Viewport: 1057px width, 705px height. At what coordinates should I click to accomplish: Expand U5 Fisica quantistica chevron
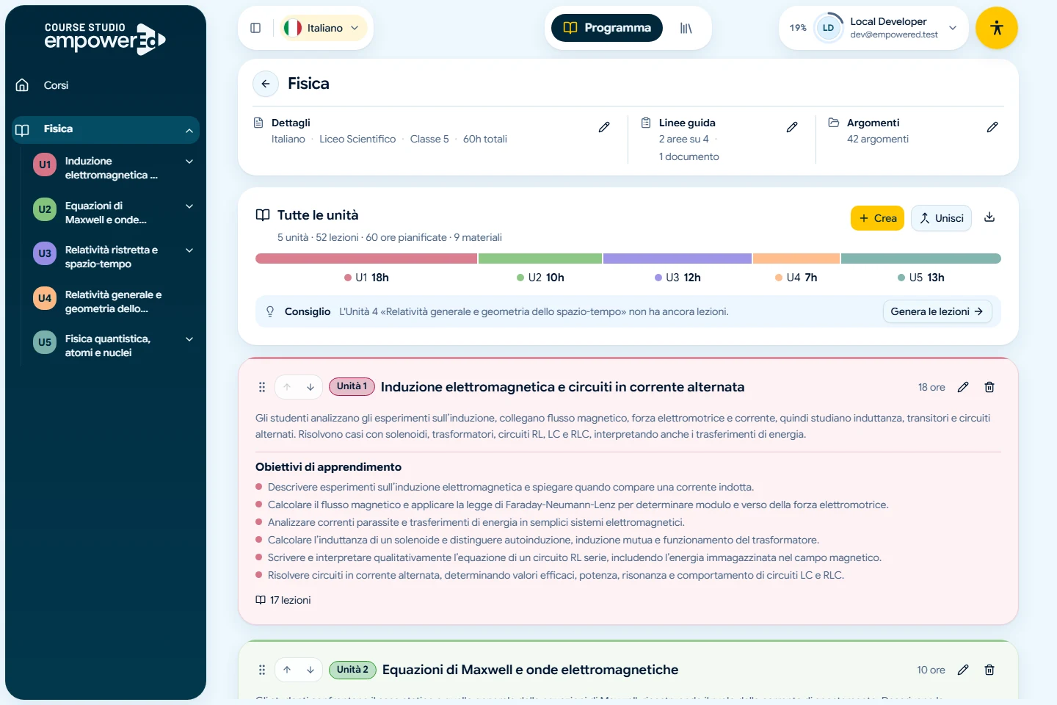tap(189, 339)
